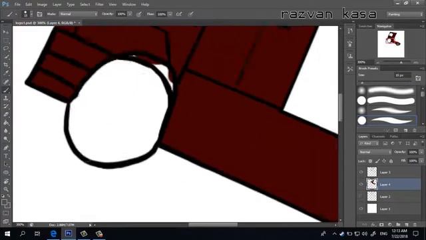426x240 pixels.
Task: Change screen mode icon in tools panel
Action: pyautogui.click(x=6, y=221)
